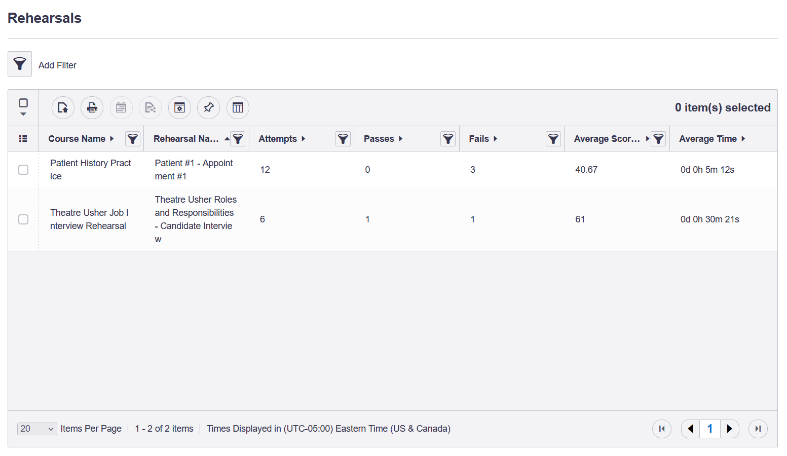Sort by Passes column header

click(x=383, y=139)
